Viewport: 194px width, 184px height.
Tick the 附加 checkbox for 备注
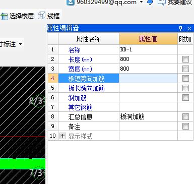coord(185,127)
